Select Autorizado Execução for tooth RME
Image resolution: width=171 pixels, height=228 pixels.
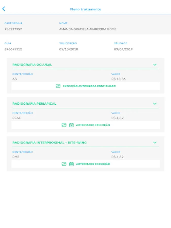[x=93, y=164]
